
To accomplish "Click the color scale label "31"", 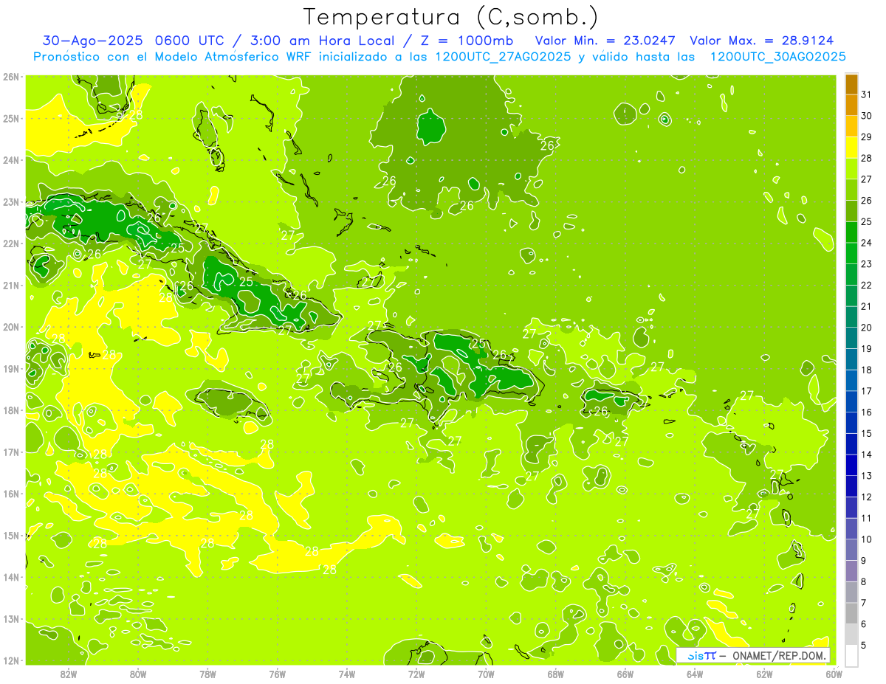I will (866, 94).
